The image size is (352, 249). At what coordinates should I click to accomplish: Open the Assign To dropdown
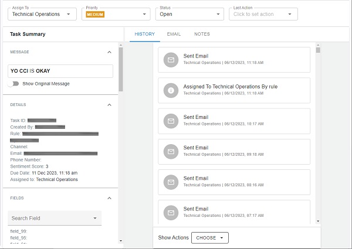coord(42,13)
